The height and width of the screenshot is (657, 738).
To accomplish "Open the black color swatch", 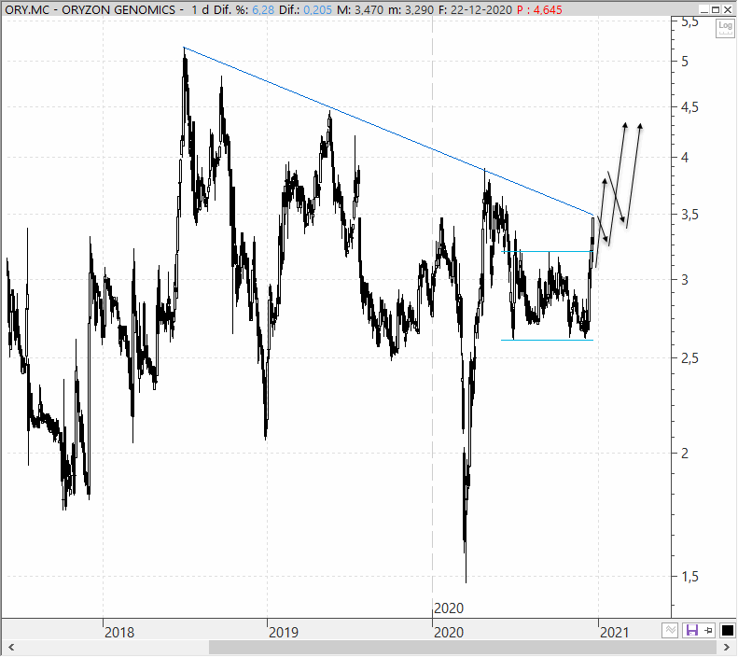I will [727, 630].
